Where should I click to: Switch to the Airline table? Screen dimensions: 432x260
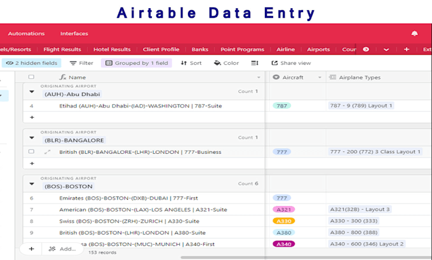(285, 50)
